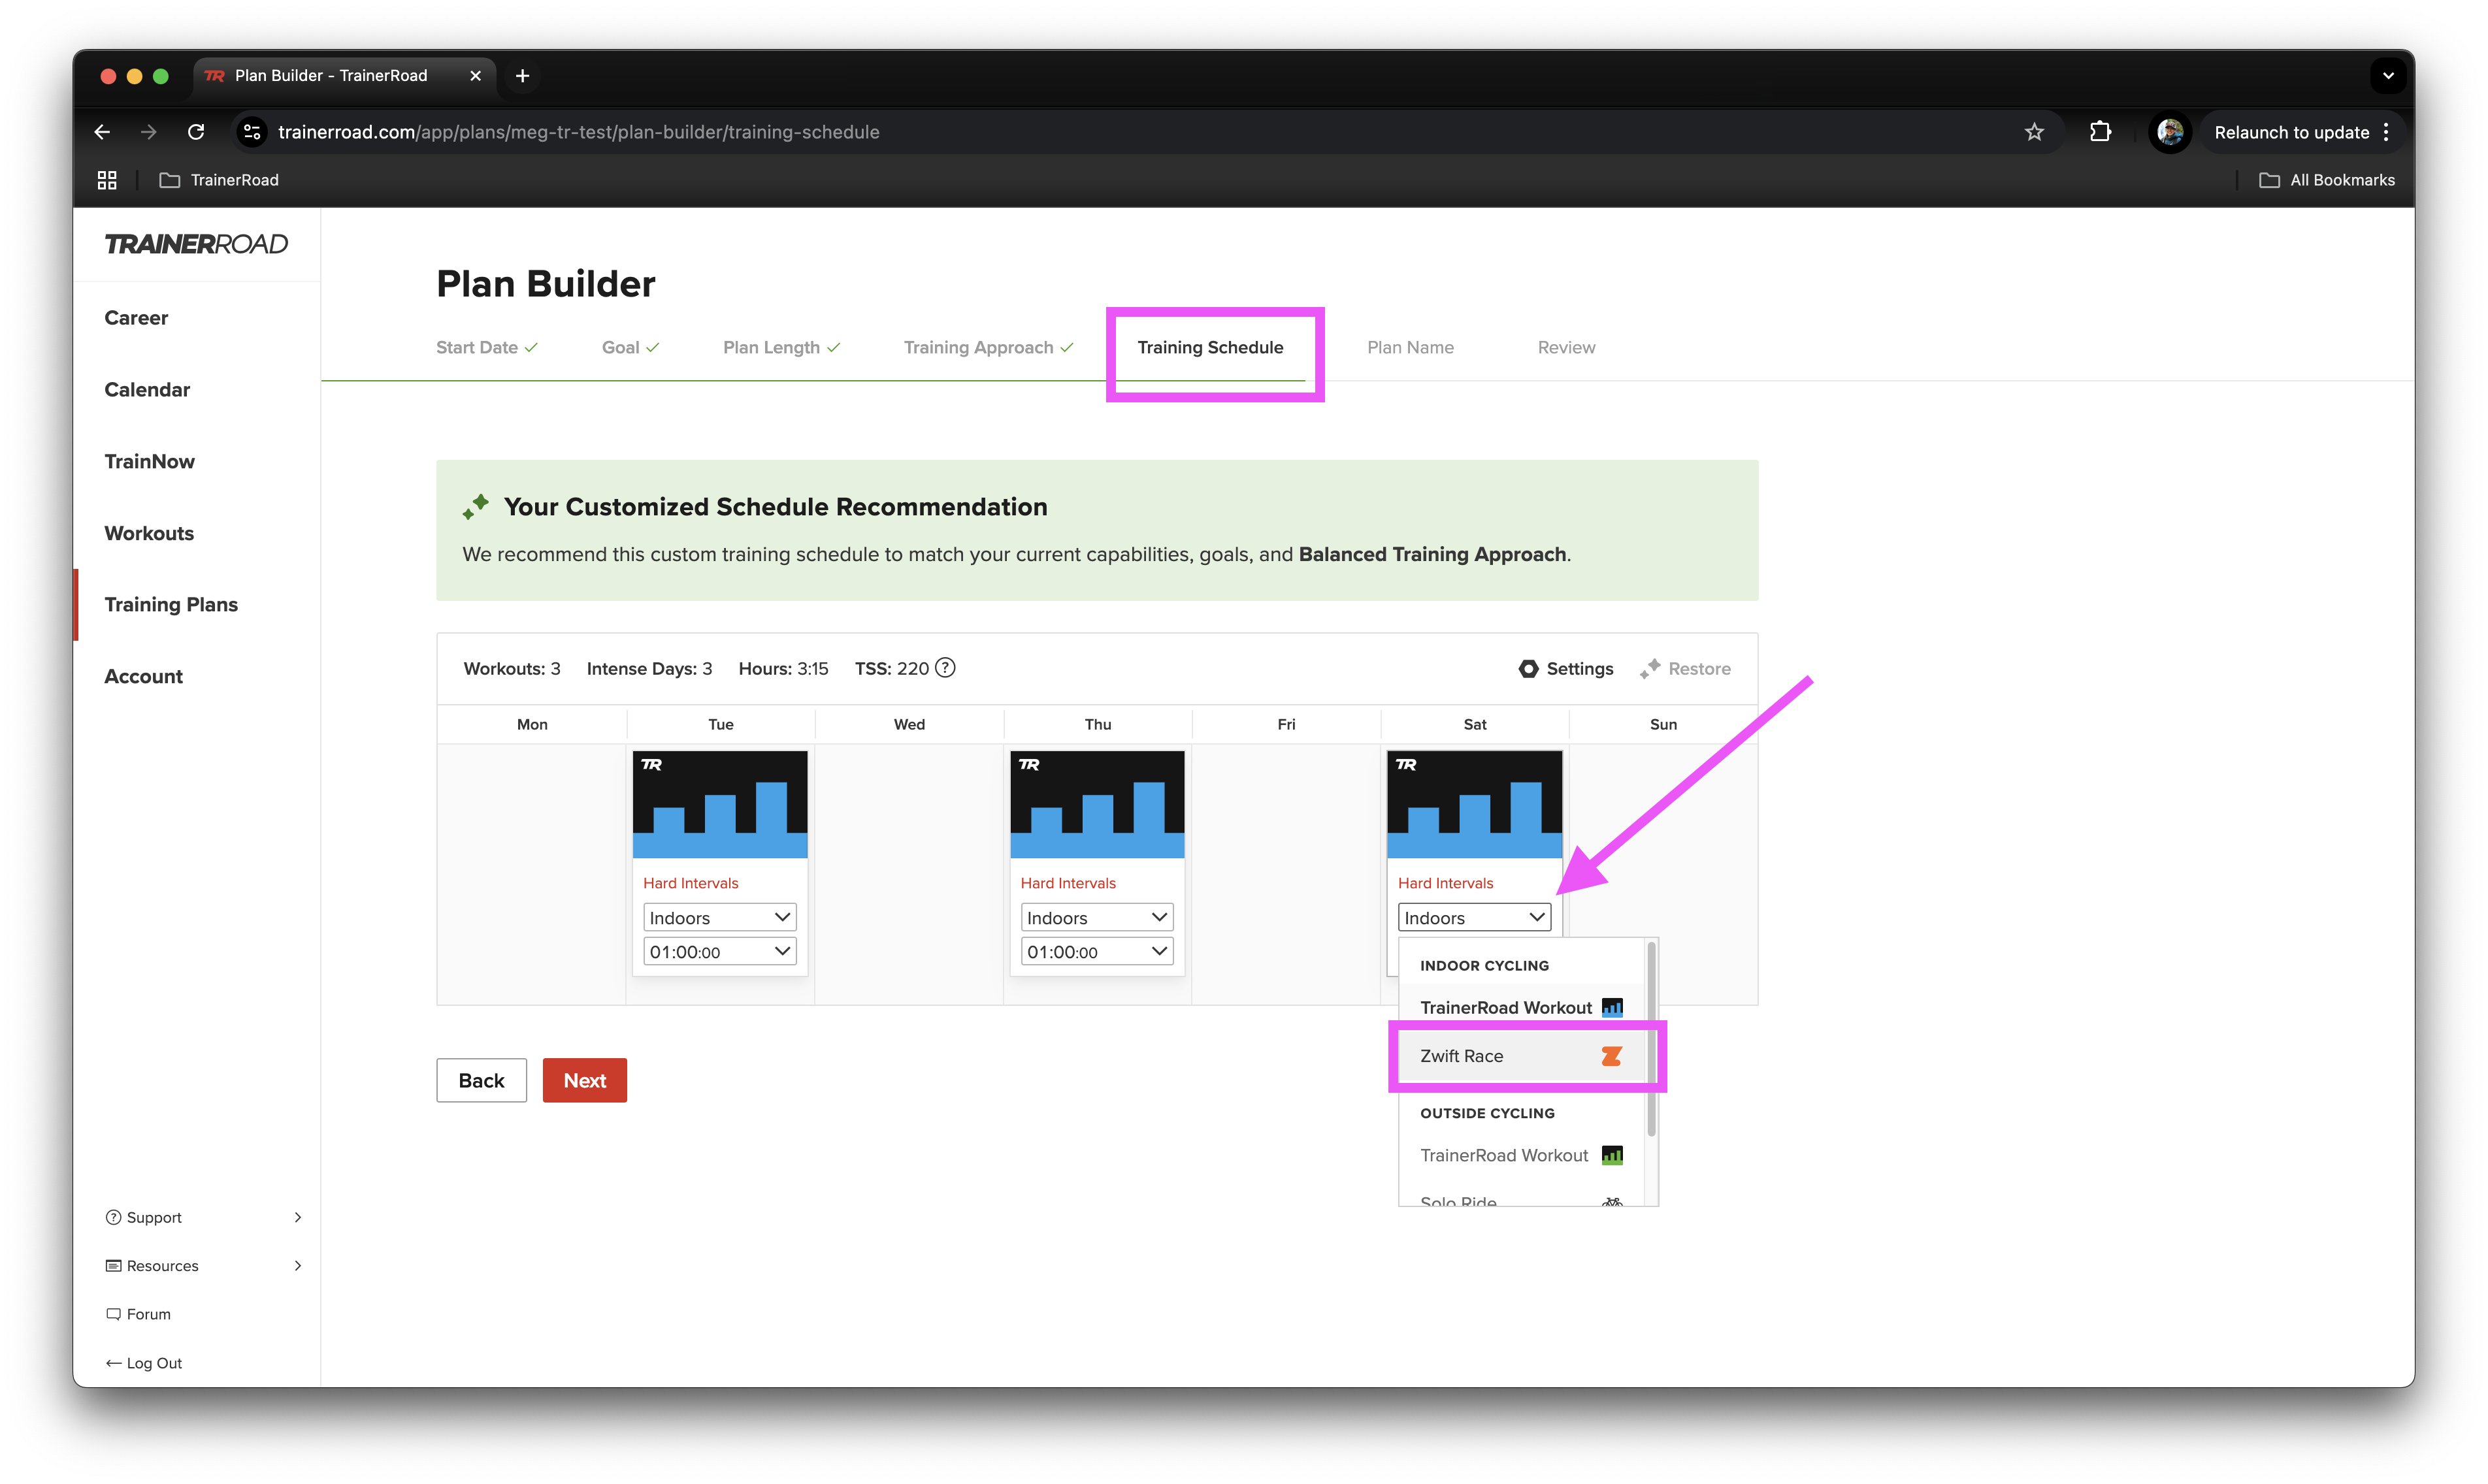Screen dimensions: 2488x1484
Task: Click Thursday workout thumbnail
Action: click(1097, 805)
